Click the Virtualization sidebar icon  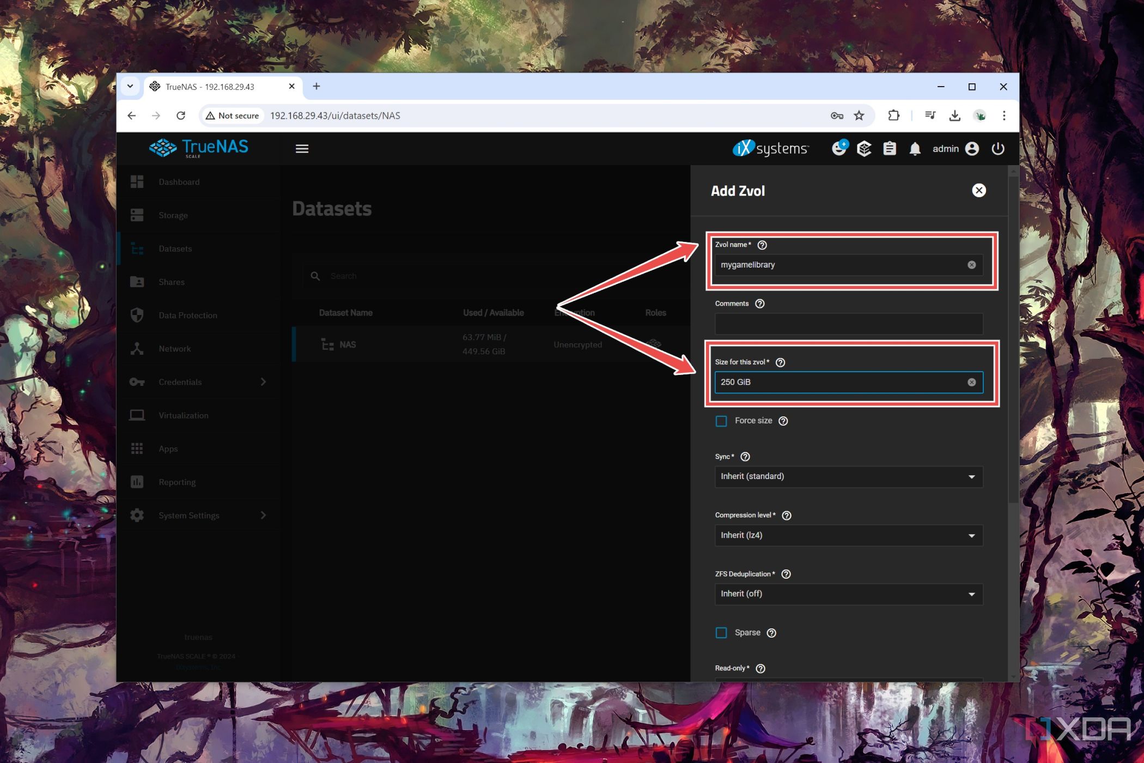tap(138, 415)
